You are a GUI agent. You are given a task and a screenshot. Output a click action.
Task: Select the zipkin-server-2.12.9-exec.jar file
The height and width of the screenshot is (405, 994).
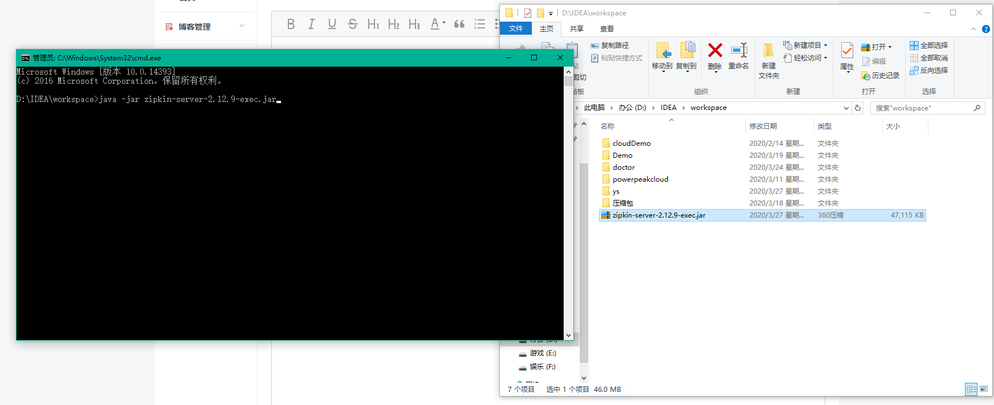tap(763, 215)
